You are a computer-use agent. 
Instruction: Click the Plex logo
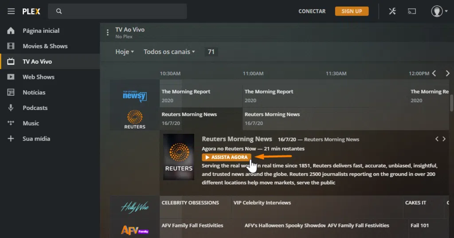tap(31, 12)
